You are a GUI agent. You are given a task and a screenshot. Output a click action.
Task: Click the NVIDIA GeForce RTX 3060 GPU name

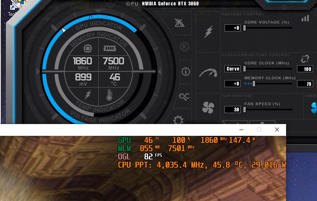170,4
